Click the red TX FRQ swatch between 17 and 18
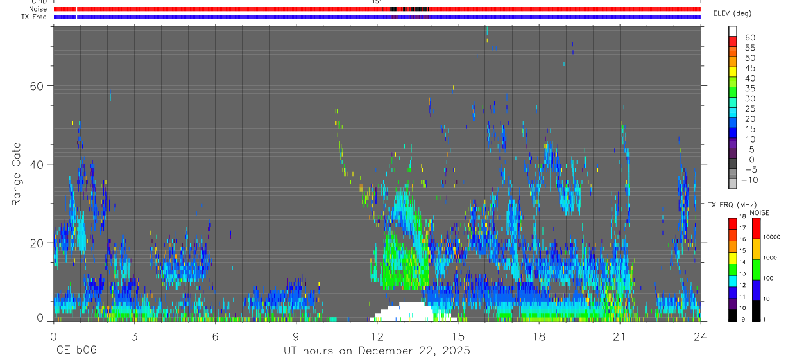This screenshot has height=364, width=788. coord(733,223)
